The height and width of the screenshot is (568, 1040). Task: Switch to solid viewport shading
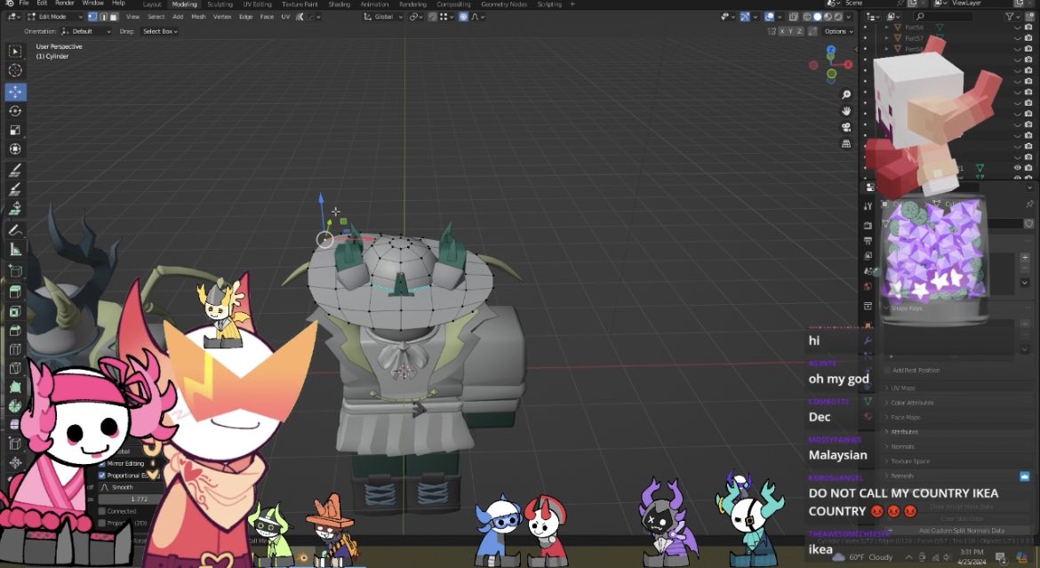pyautogui.click(x=817, y=17)
